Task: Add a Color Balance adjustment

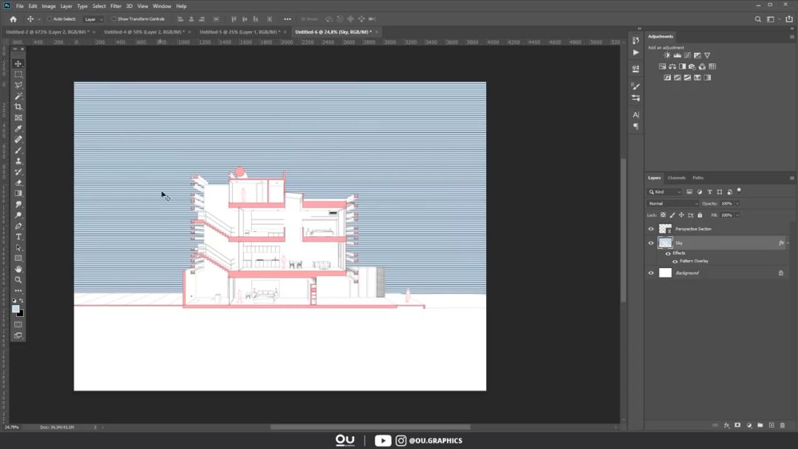Action: point(672,66)
